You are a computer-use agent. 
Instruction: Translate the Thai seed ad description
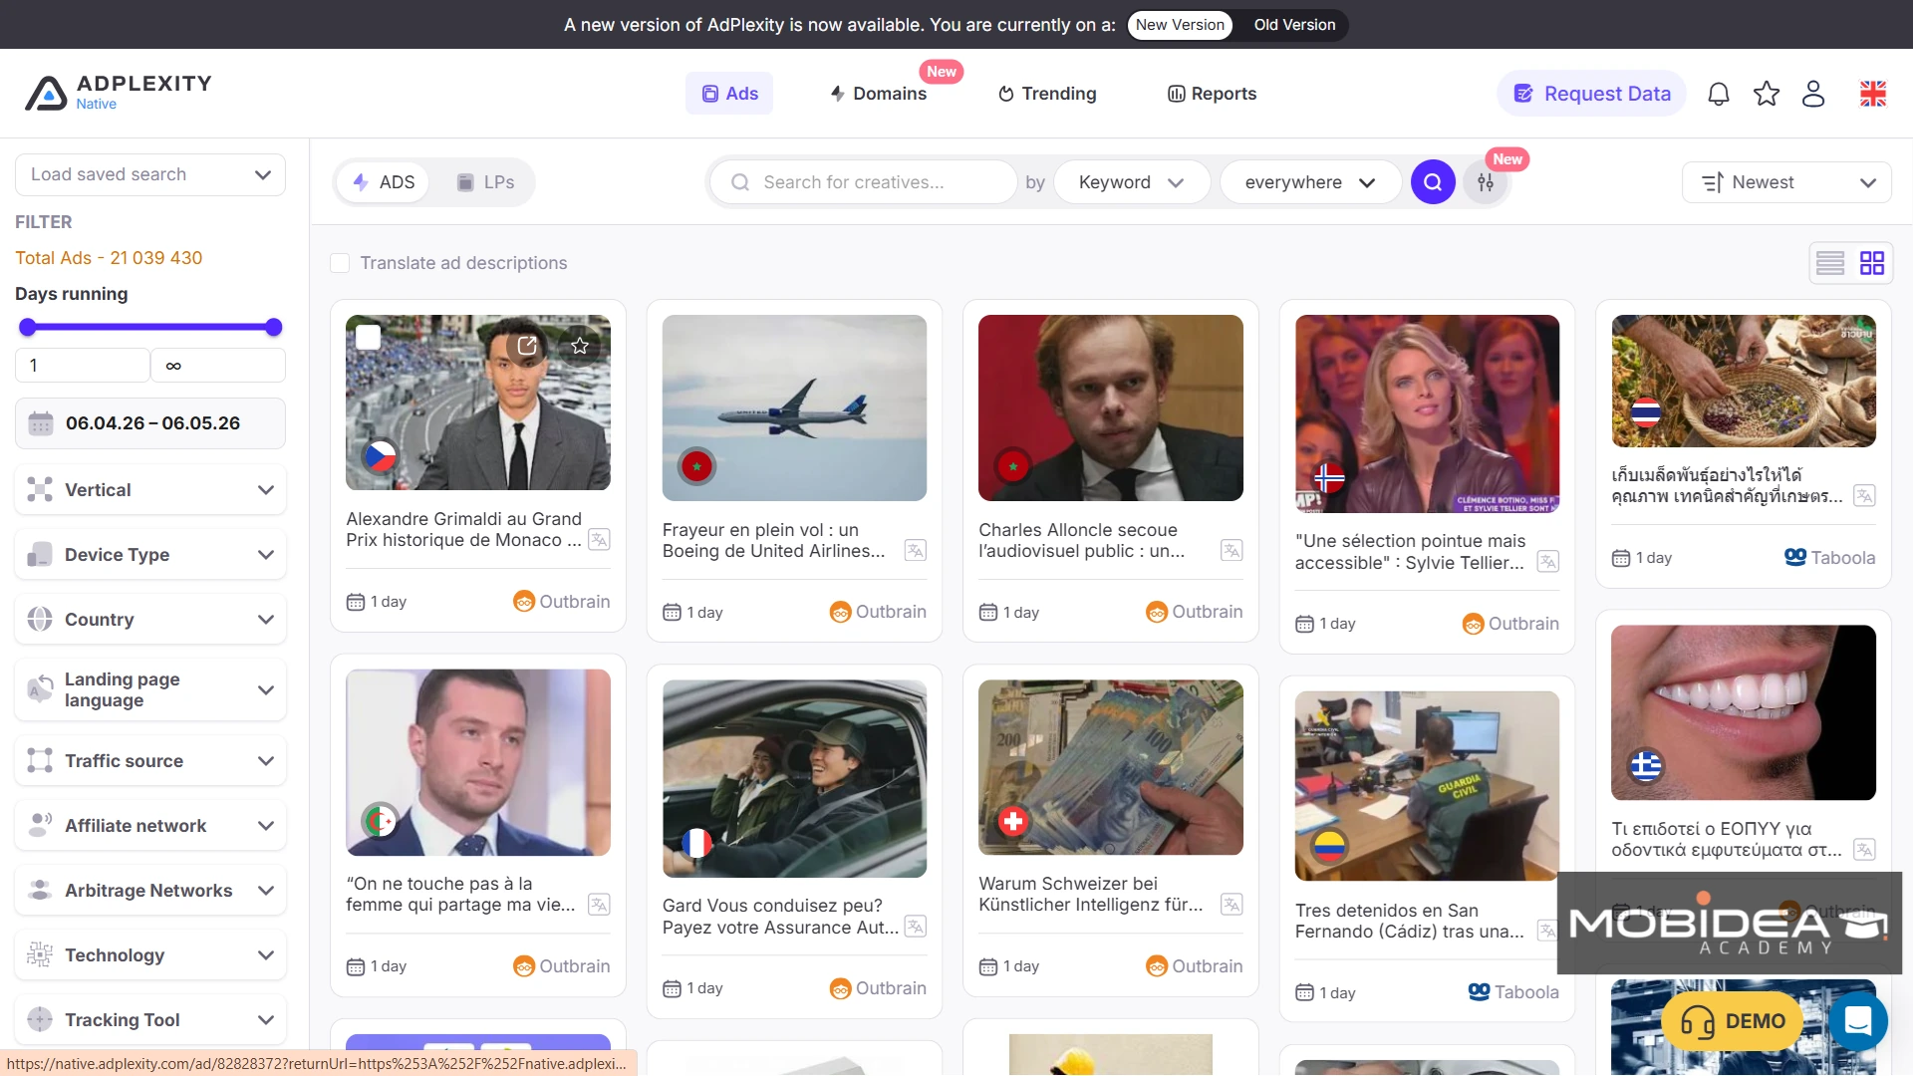click(x=1864, y=496)
